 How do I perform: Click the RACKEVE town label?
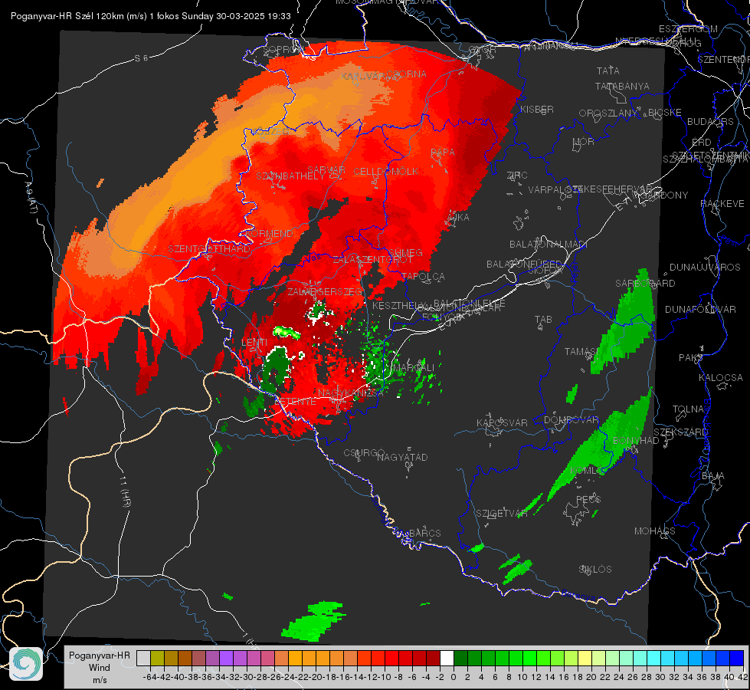coord(722,203)
